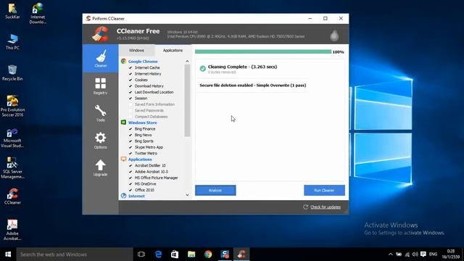Click scroll-up arrow of the applications list
The image size is (464, 261).
pyautogui.click(x=187, y=61)
